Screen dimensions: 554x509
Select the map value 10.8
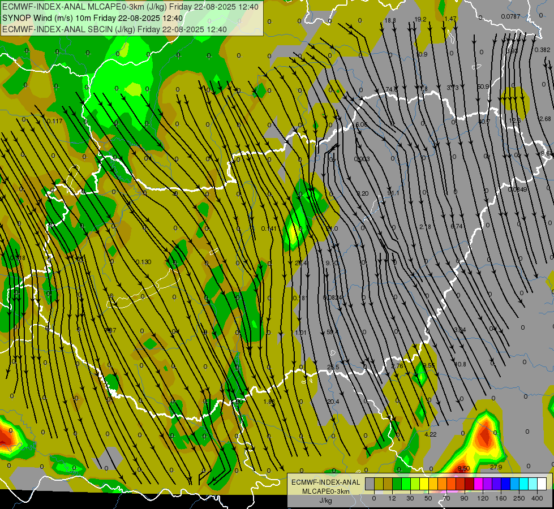pos(461,364)
